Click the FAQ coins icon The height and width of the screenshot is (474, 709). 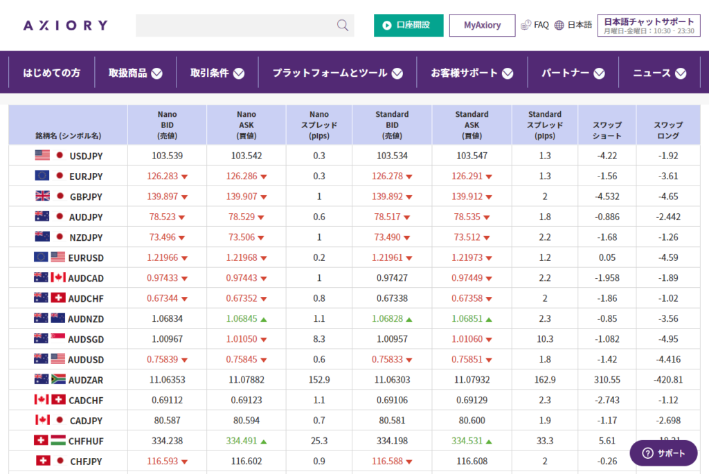526,26
